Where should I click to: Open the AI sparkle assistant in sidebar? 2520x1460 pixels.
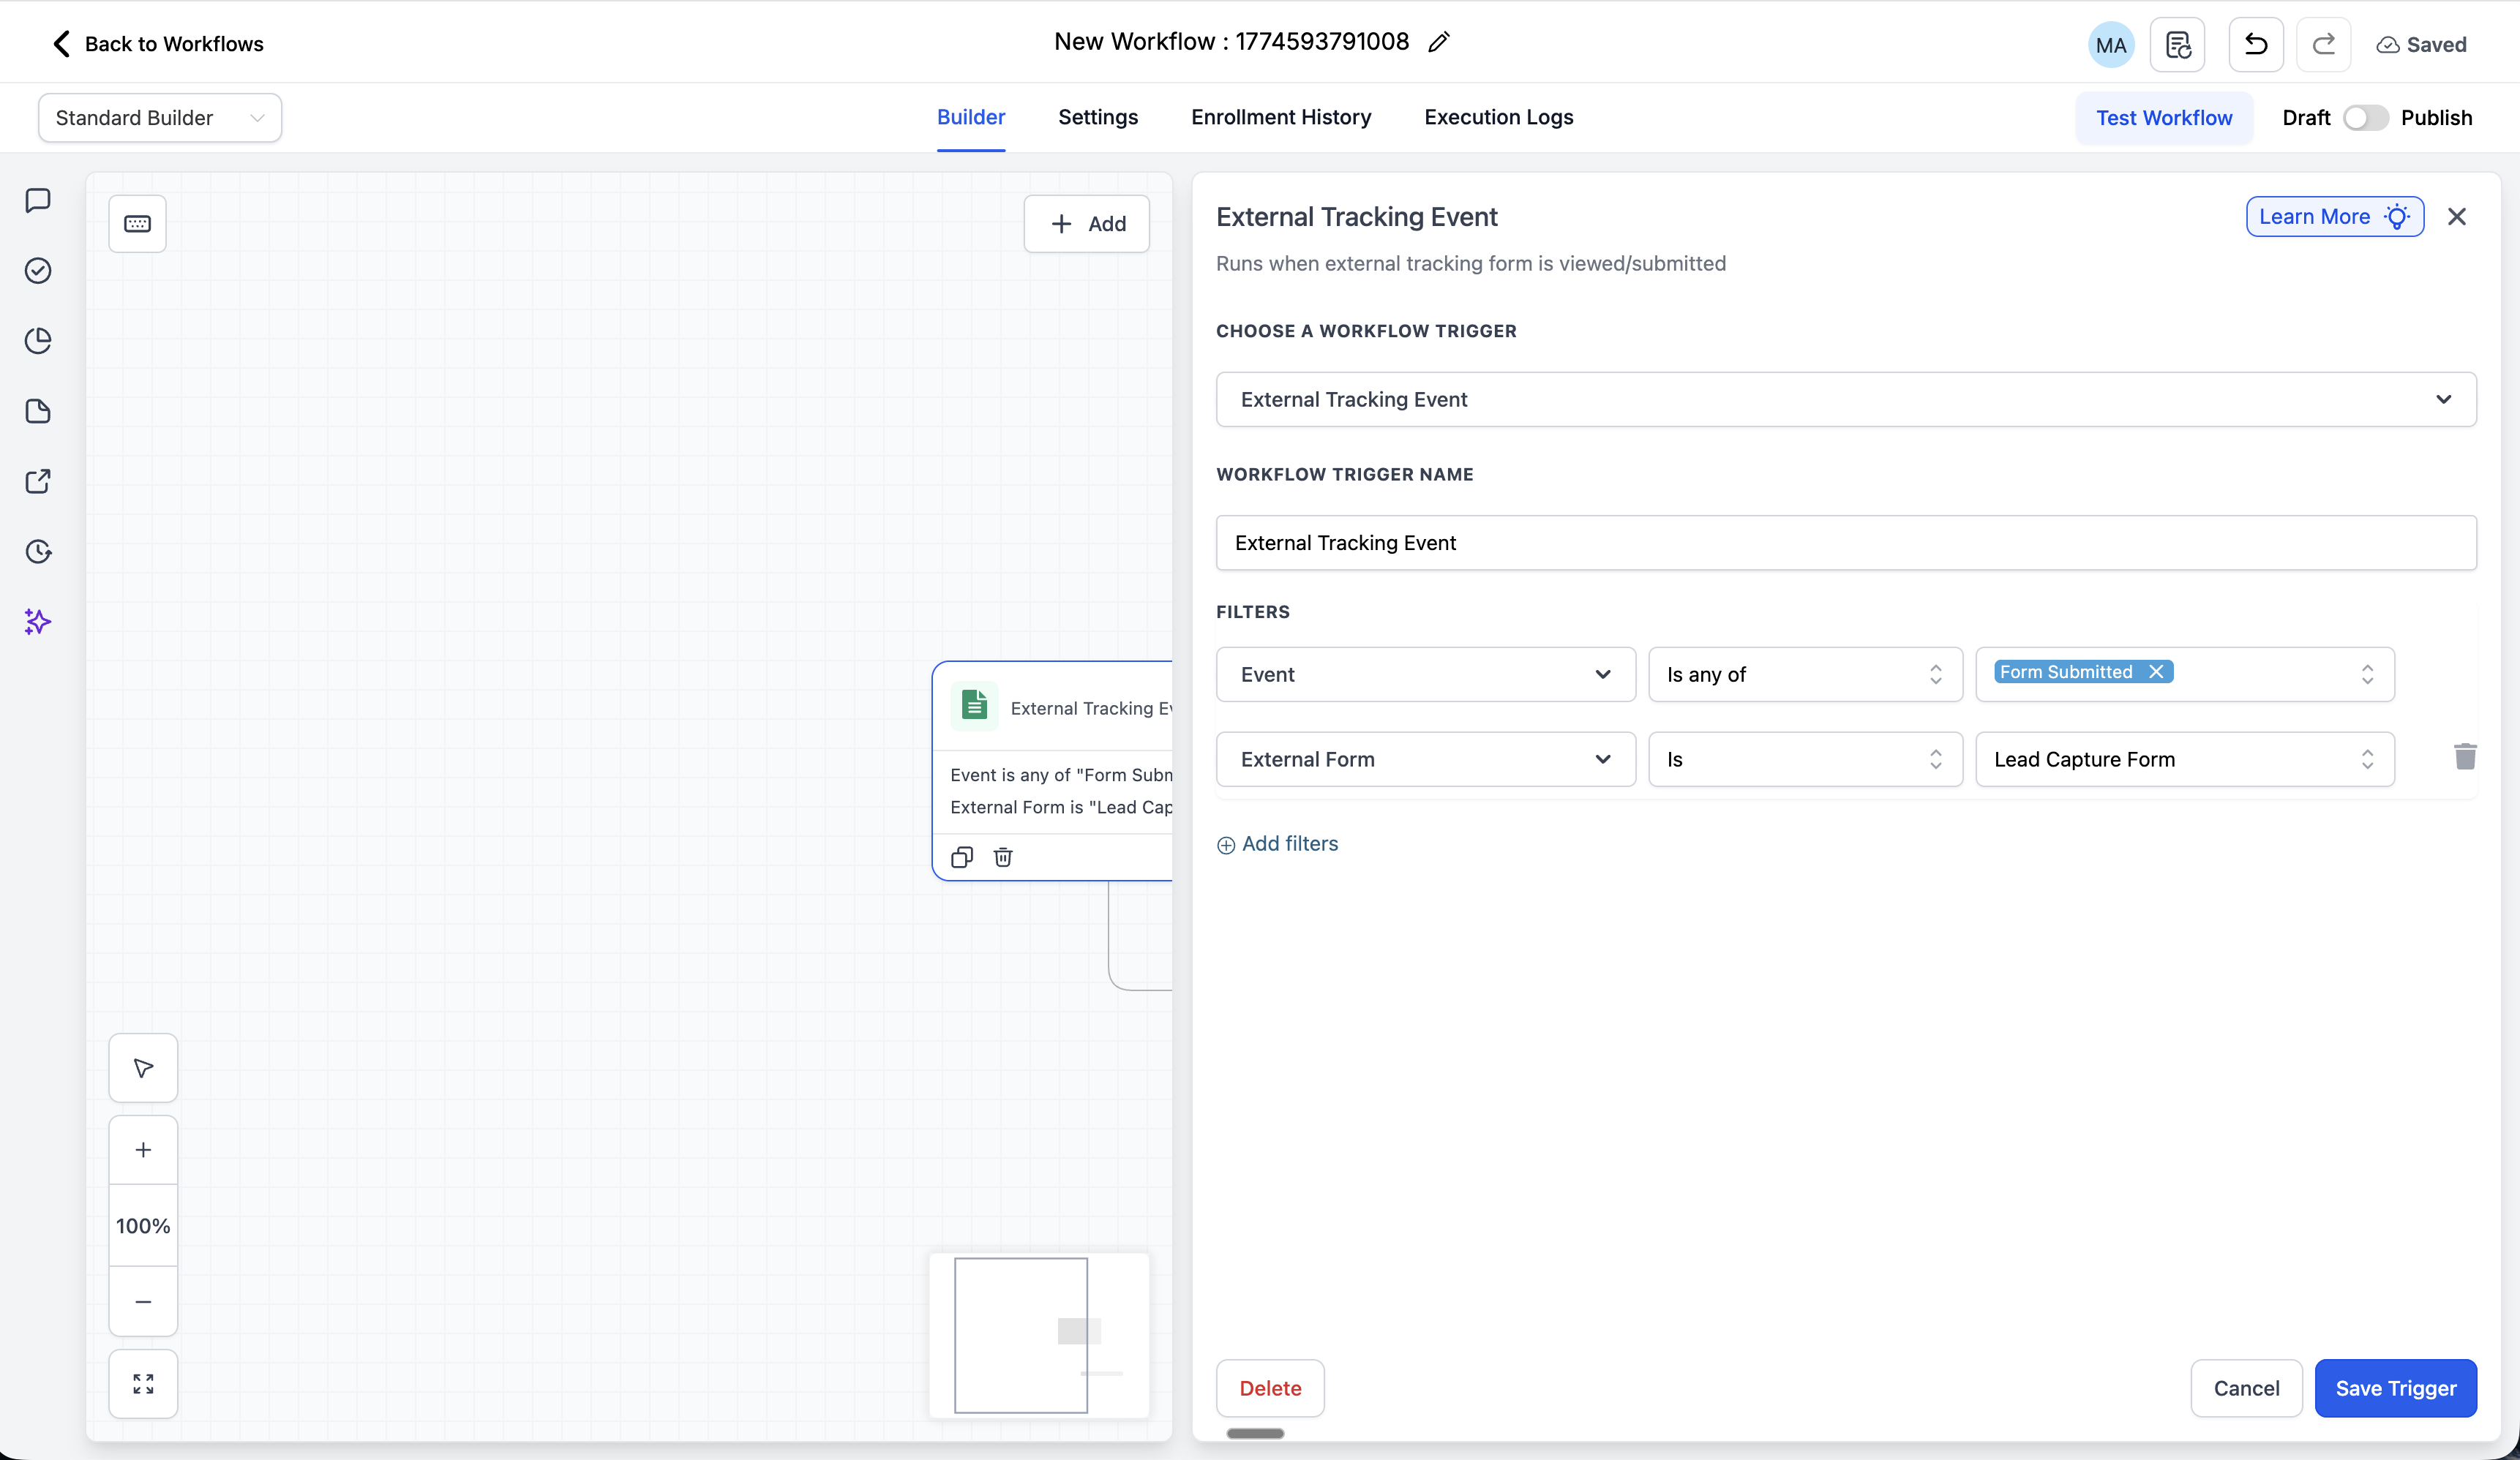pyautogui.click(x=38, y=622)
